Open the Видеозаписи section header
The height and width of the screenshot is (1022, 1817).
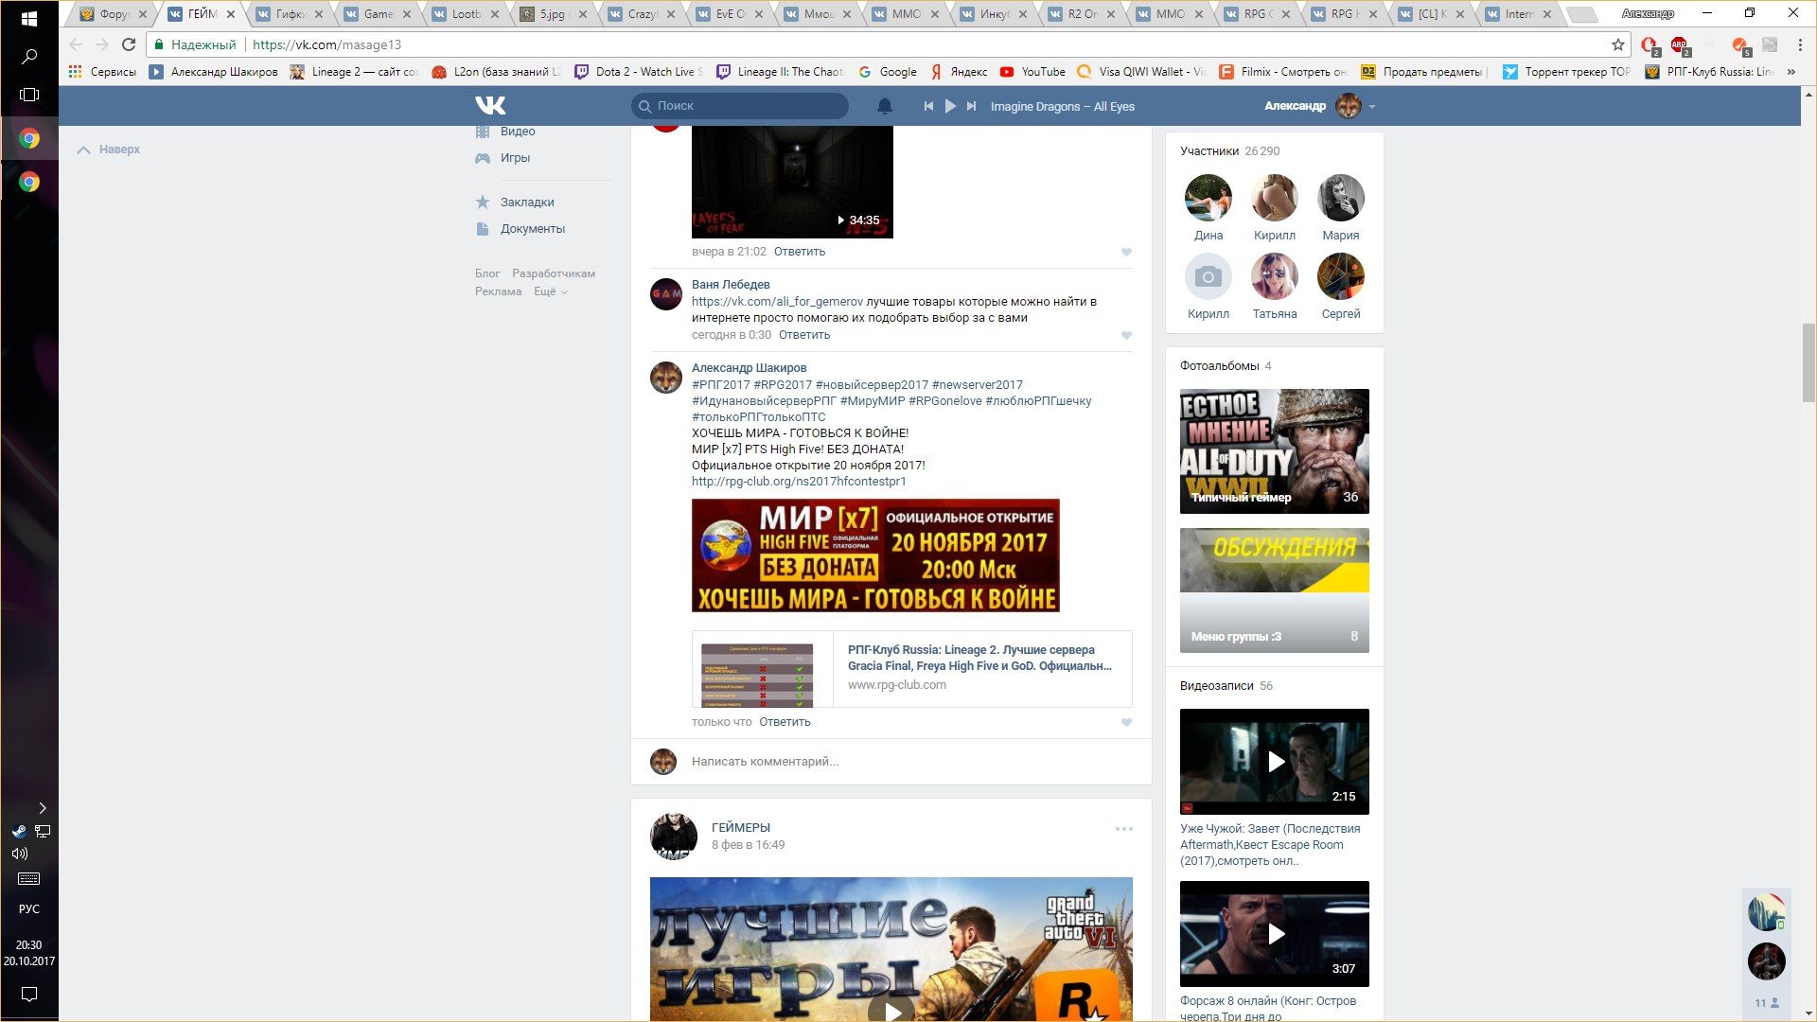click(1226, 686)
